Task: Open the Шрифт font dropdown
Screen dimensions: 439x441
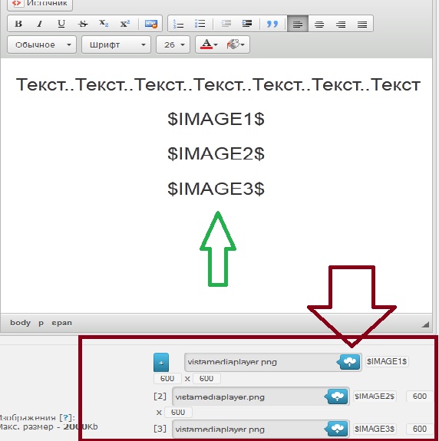Action: (x=116, y=44)
